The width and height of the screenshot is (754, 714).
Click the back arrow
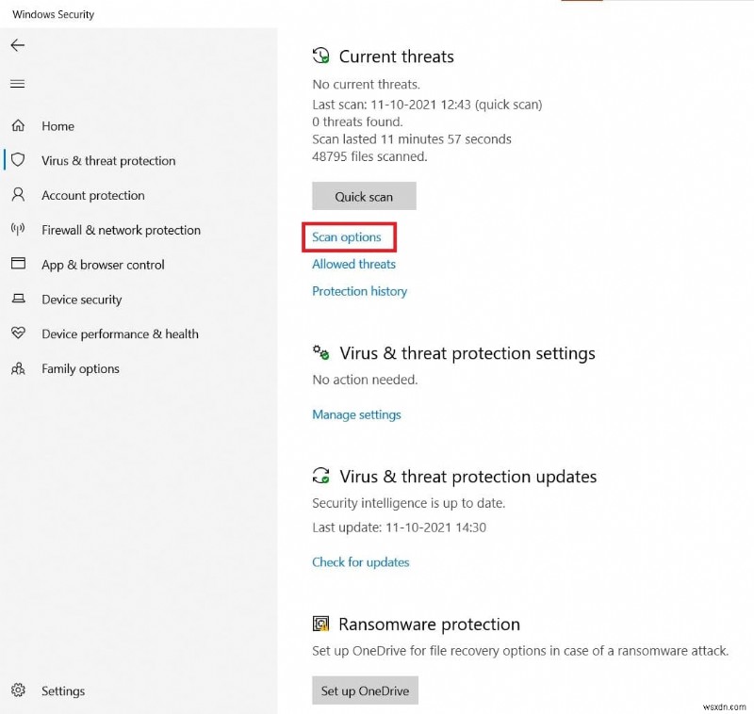pos(19,44)
